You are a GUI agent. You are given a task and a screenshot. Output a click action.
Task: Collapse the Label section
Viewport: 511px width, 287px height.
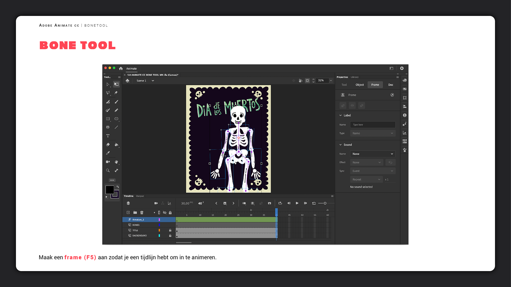tap(340, 115)
